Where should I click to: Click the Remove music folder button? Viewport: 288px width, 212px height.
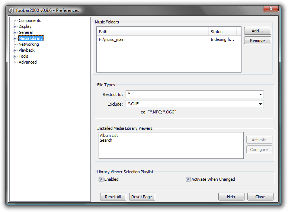tap(257, 41)
